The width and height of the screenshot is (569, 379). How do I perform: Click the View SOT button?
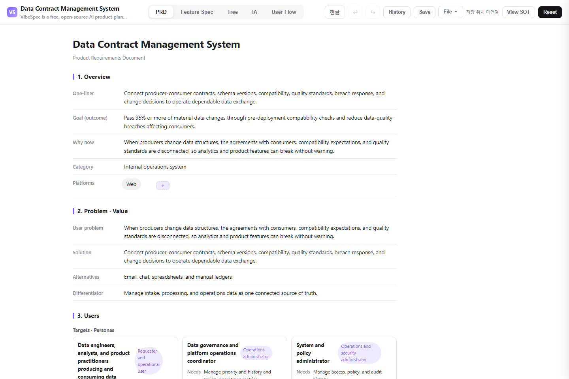pyautogui.click(x=518, y=12)
